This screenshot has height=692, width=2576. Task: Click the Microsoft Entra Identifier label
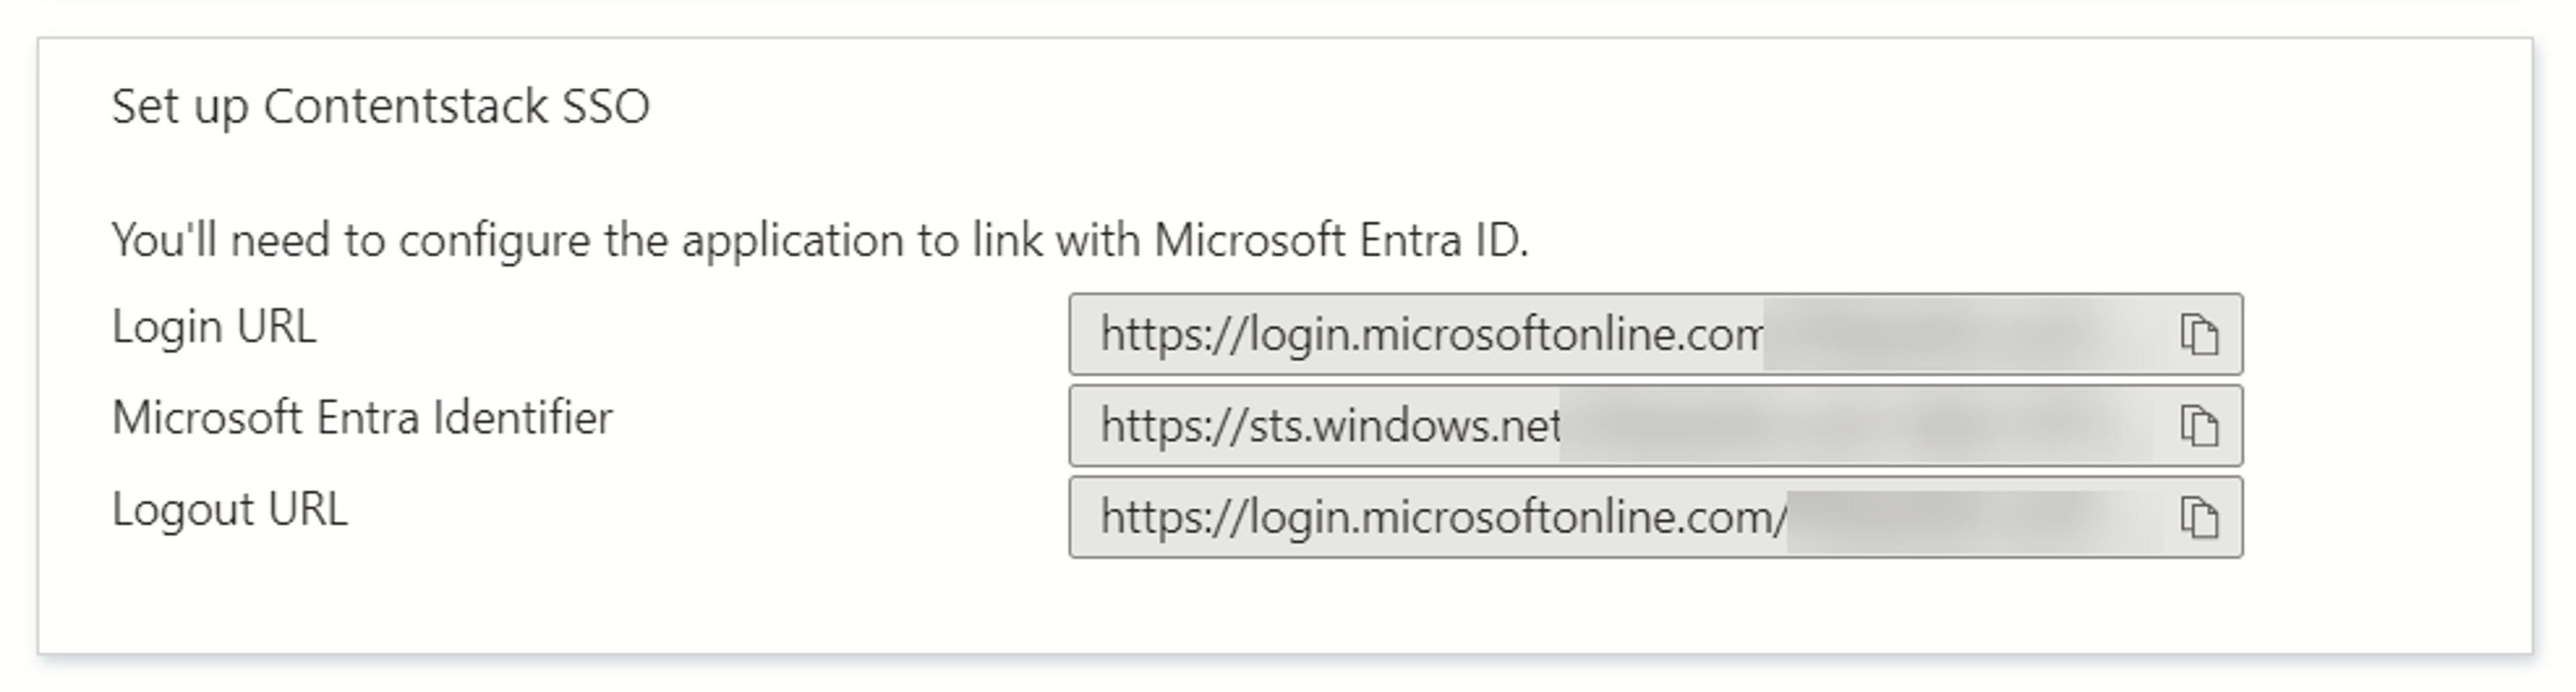pos(362,418)
